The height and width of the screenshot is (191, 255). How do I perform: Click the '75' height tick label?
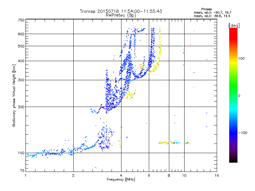(22, 171)
